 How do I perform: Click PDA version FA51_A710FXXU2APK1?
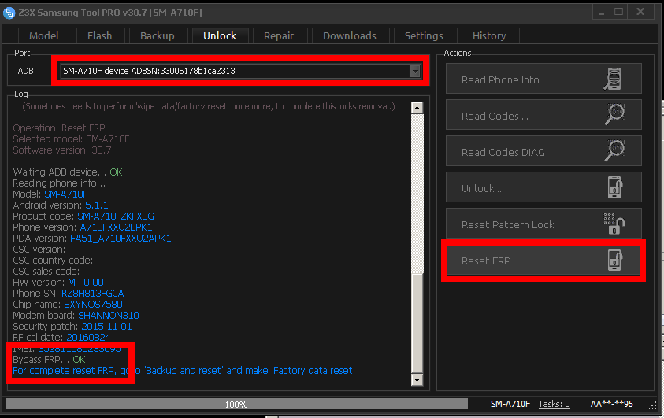click(x=121, y=239)
